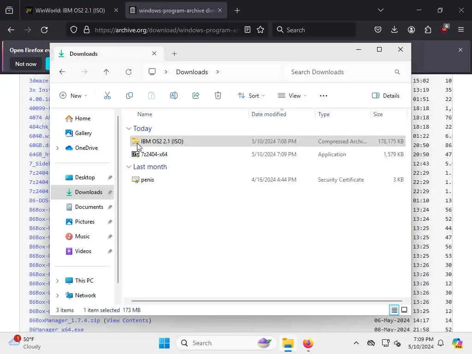This screenshot has height=354, width=472.
Task: Open the View dropdown
Action: pos(292,96)
